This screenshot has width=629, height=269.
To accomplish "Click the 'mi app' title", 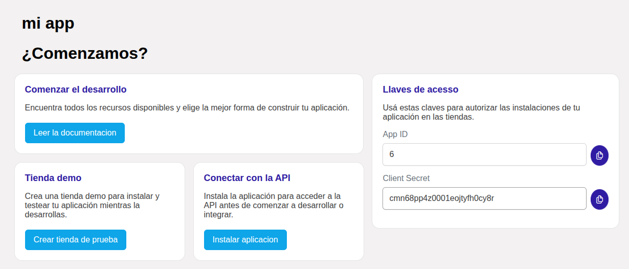I will 48,23.
